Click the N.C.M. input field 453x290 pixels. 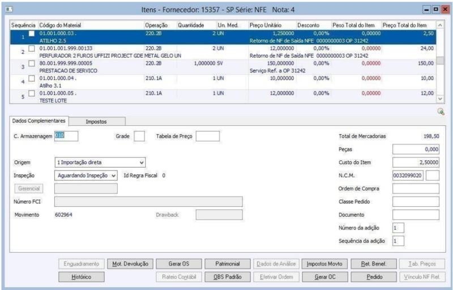pos(407,176)
